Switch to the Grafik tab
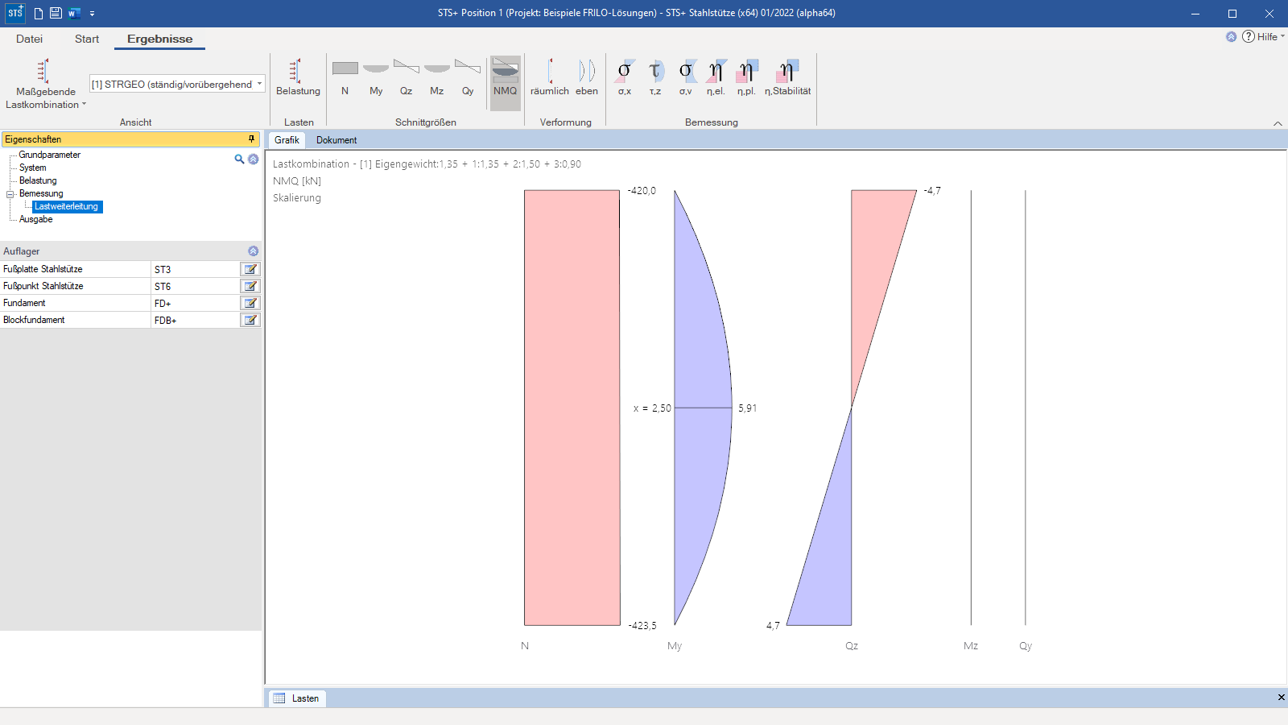1288x725 pixels. point(287,140)
